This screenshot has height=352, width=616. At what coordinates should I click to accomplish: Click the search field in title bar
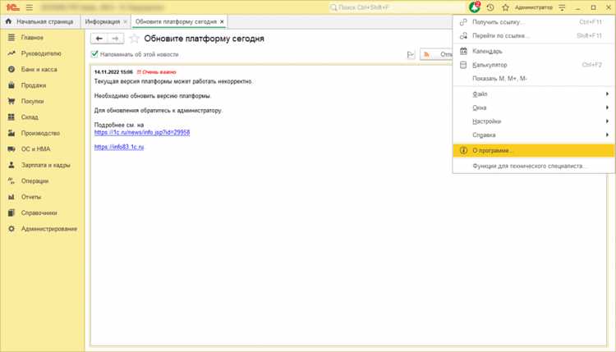click(395, 7)
